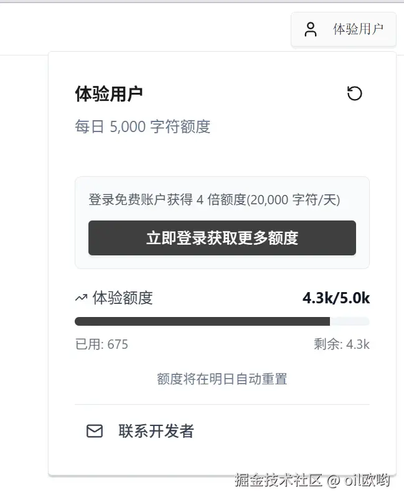
Task: Click the unfilled end of quota bar
Action: (350, 321)
